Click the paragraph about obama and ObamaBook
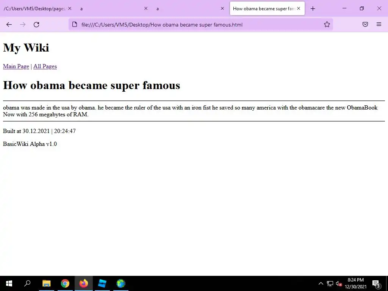This screenshot has height=291, width=388. click(x=190, y=111)
